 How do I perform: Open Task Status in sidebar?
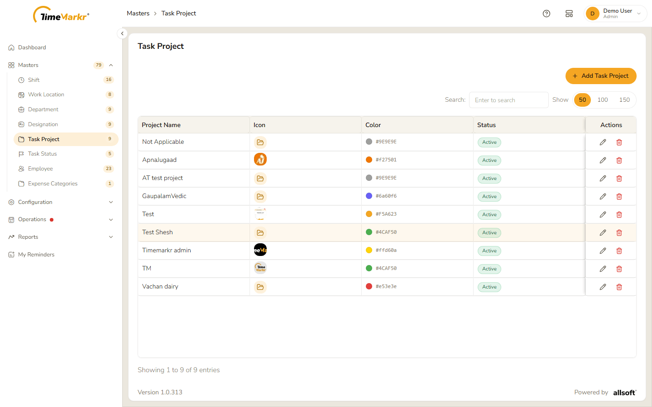point(66,154)
